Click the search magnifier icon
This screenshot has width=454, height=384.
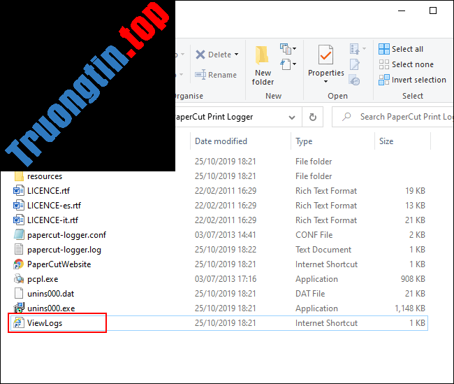click(346, 117)
